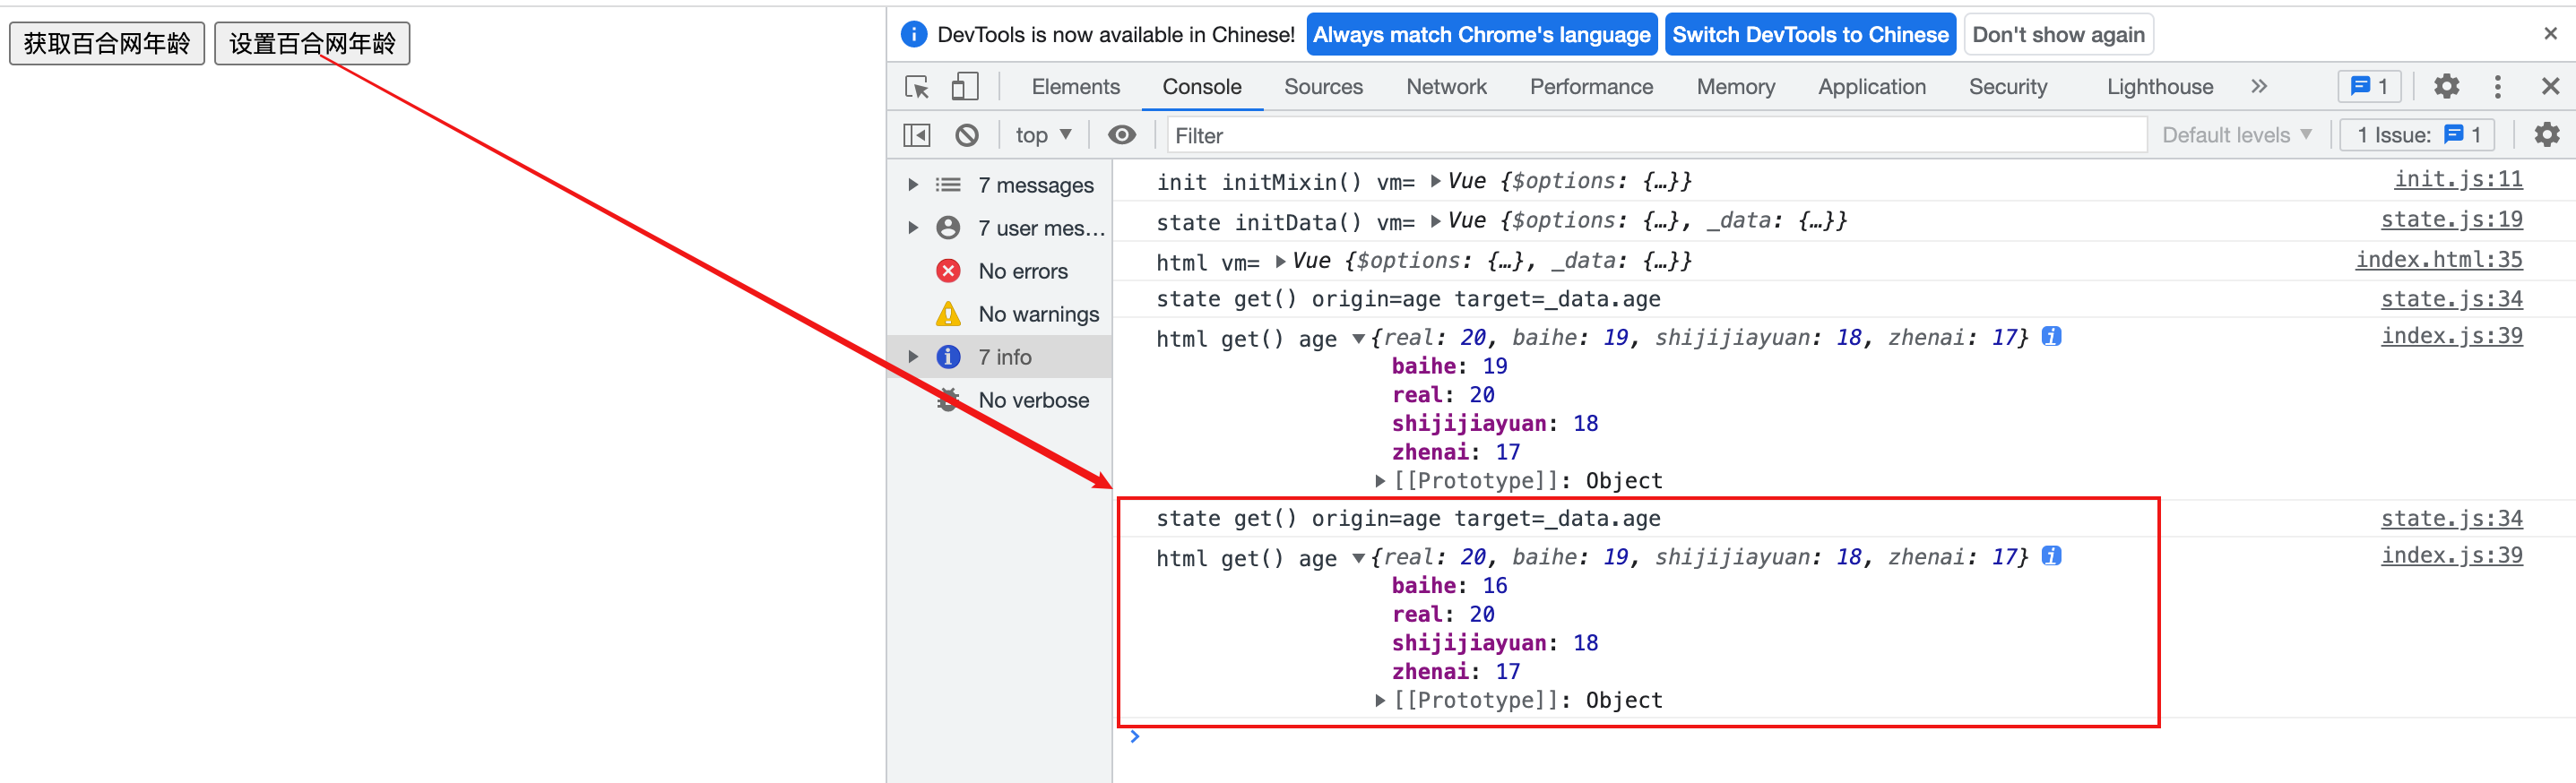2576x783 pixels.
Task: Show more tabs with the double chevron
Action: coord(2259,87)
